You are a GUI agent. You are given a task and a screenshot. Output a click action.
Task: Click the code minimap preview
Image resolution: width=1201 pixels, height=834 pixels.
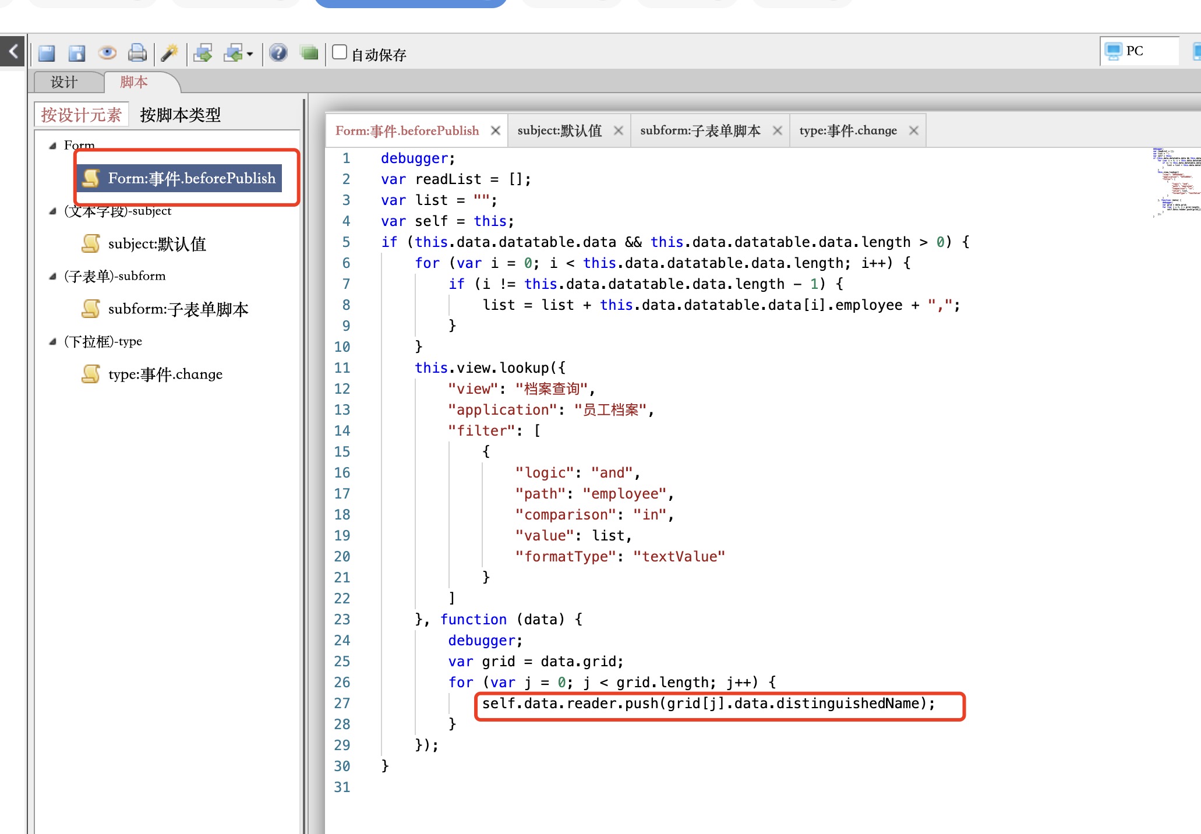tap(1175, 182)
